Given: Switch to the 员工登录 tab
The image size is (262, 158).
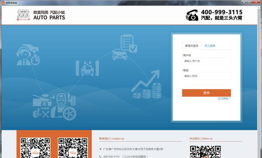Looking at the screenshot, I should tap(210, 45).
